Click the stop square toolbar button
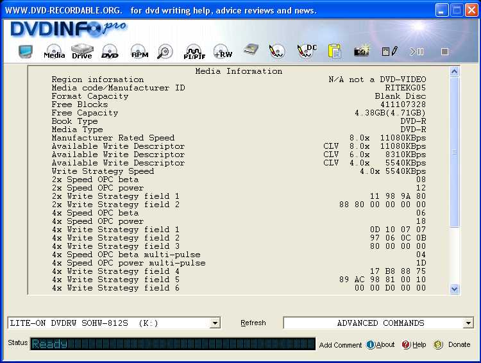Image resolution: width=481 pixels, height=363 pixels. (445, 51)
